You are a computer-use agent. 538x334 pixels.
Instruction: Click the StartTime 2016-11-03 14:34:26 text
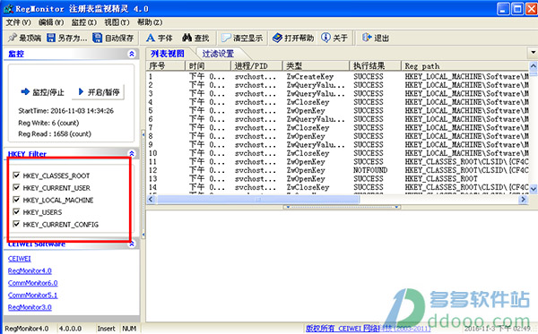65,111
